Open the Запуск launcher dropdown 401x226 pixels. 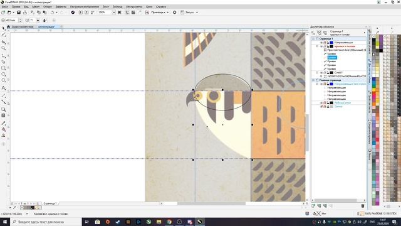point(197,13)
